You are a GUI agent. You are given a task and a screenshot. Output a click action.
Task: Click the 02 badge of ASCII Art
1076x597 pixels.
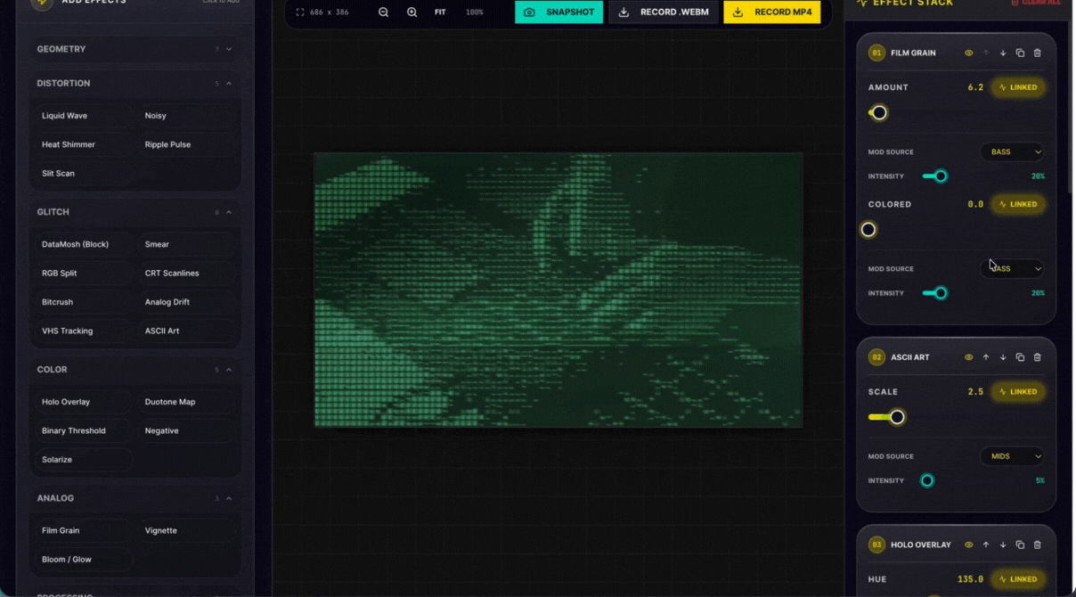click(876, 357)
